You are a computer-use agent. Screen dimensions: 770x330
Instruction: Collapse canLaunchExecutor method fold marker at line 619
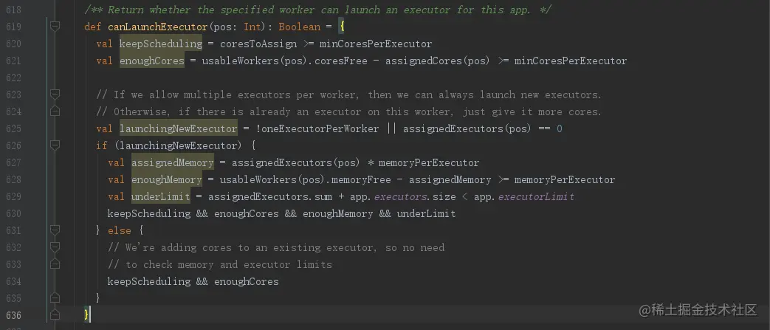tap(55, 27)
